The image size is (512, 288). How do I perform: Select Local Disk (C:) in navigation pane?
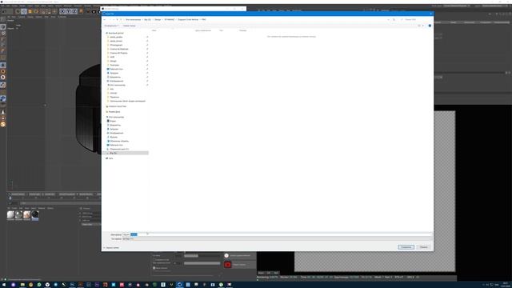(119, 149)
